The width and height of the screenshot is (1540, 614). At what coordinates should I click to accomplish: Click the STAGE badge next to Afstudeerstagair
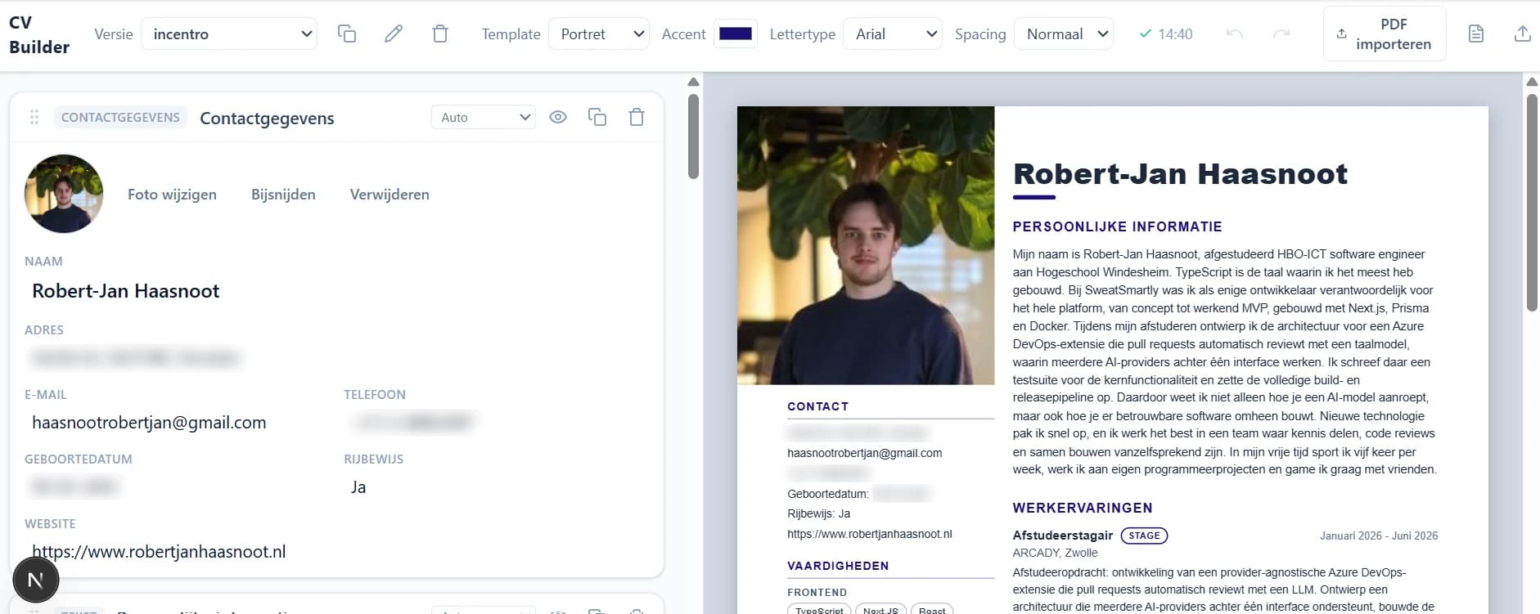click(1144, 536)
